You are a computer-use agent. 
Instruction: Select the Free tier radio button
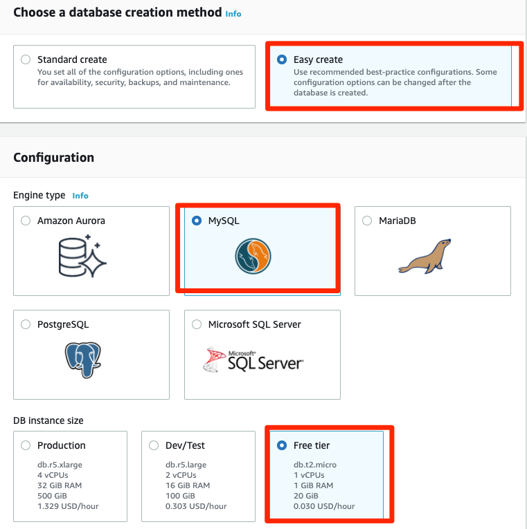282,445
